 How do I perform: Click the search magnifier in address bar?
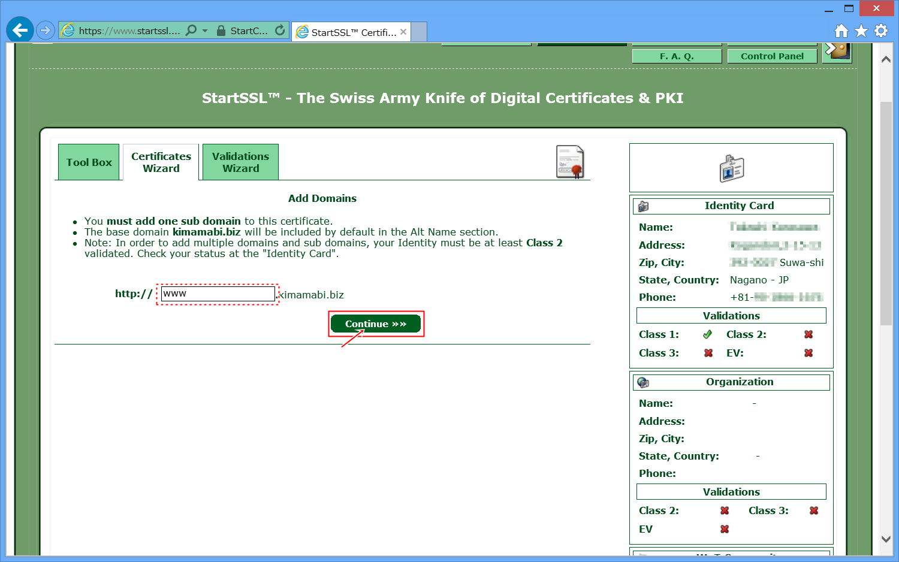tap(191, 31)
